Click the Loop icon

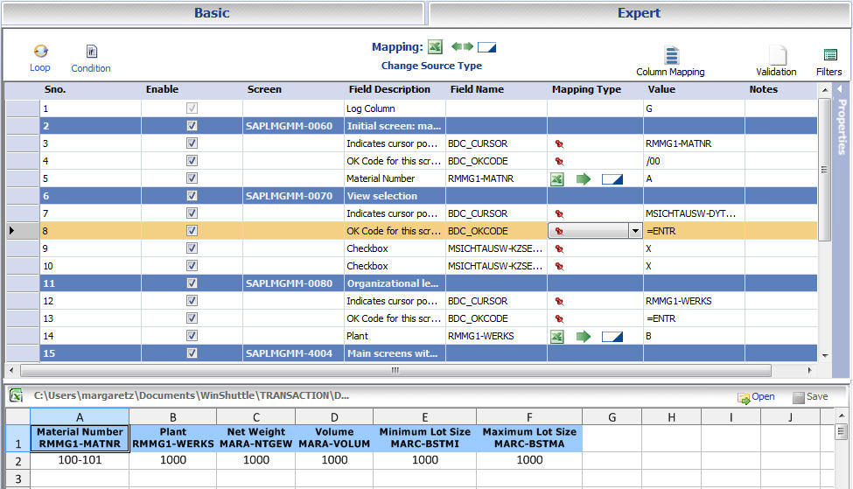(x=40, y=52)
